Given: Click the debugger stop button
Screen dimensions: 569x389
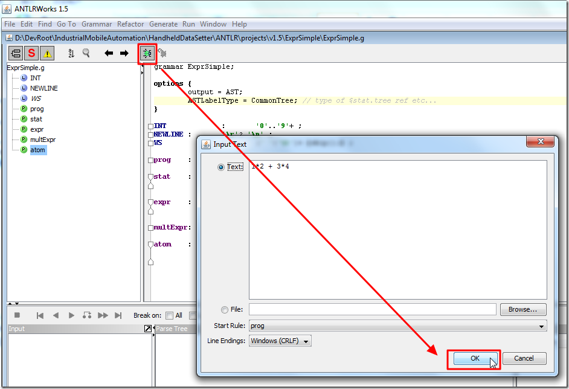Looking at the screenshot, I should coord(17,315).
